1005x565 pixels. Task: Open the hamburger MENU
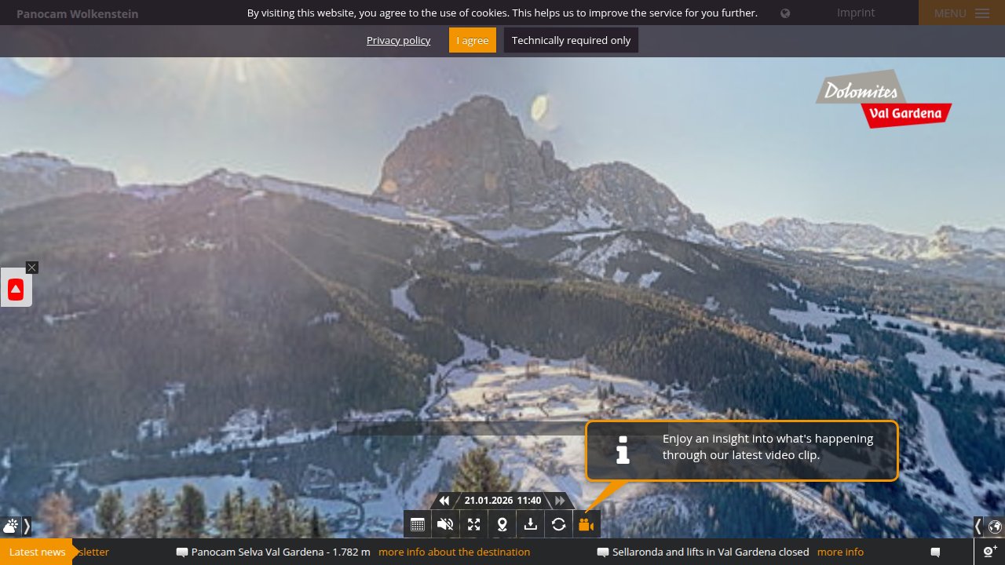pos(961,13)
